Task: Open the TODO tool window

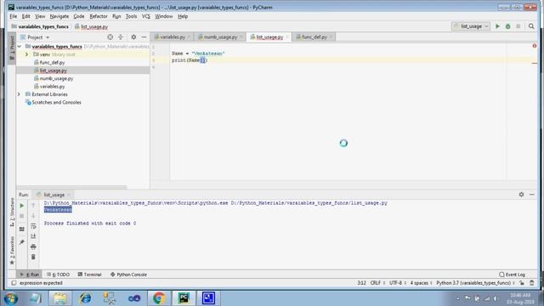Action: (59, 275)
